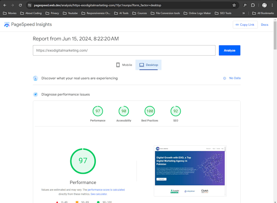The height and width of the screenshot is (203, 277).
Task: Show more bookmarks with double chevron
Action: [x=244, y=13]
